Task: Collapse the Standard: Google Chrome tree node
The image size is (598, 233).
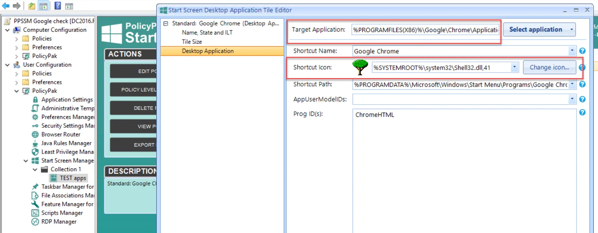Action: coord(166,24)
